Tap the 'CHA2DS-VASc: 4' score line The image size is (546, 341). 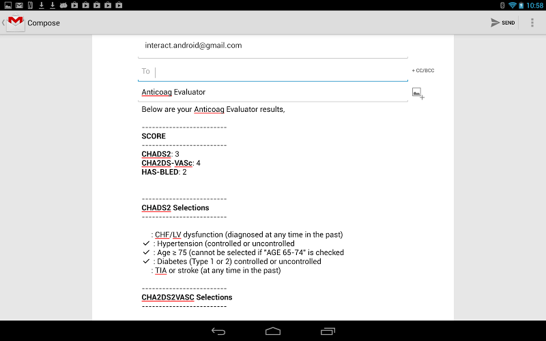click(171, 163)
